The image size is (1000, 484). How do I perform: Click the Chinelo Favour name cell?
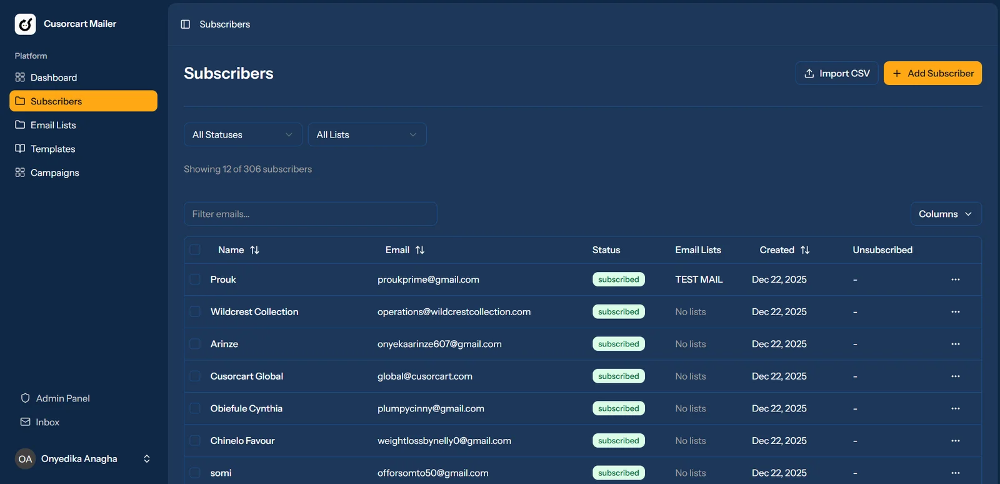tap(242, 441)
